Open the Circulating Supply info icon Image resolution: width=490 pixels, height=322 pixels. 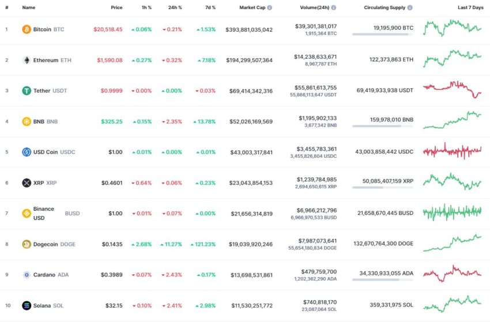coord(410,7)
